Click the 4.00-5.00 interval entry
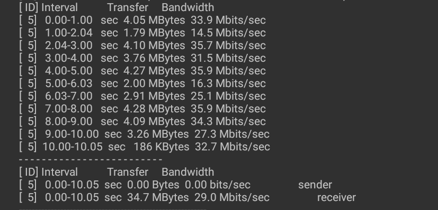This screenshot has width=438, height=210. (69, 71)
